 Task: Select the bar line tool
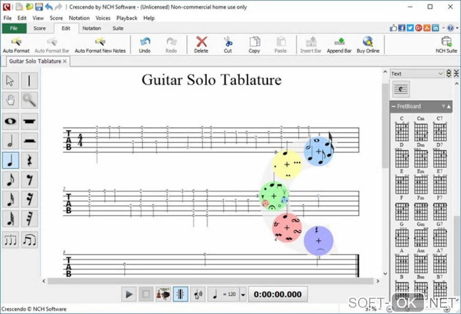[29, 80]
